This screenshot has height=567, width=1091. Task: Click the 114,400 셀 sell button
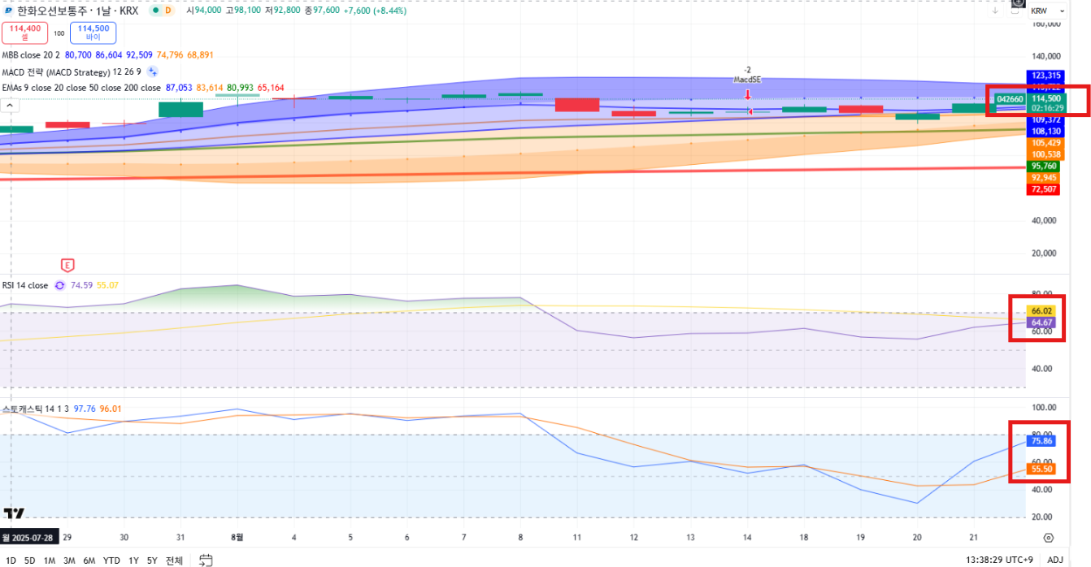(25, 32)
